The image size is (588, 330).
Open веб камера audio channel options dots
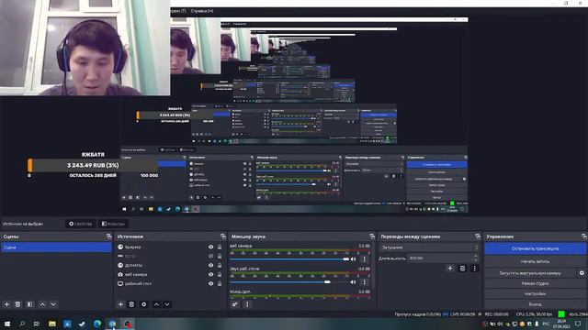coord(364,258)
